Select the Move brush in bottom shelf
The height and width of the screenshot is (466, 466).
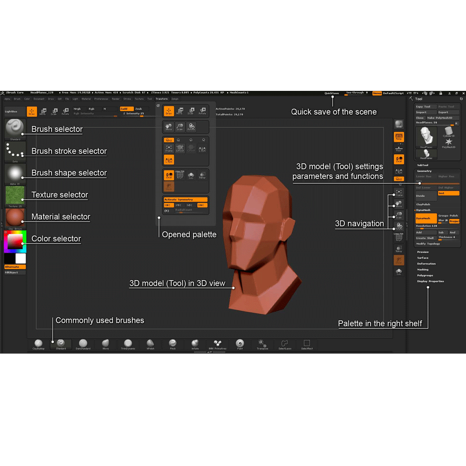point(105,344)
